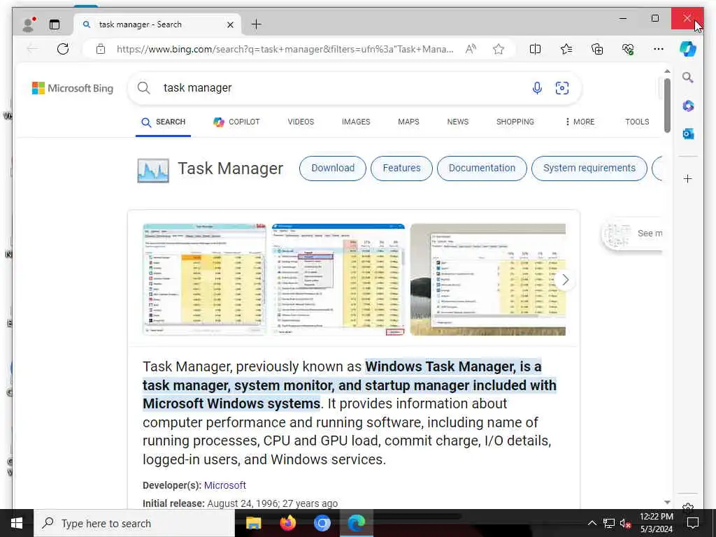Image resolution: width=716 pixels, height=537 pixels.
Task: Open Outlook in the sidebar
Action: coord(688,134)
